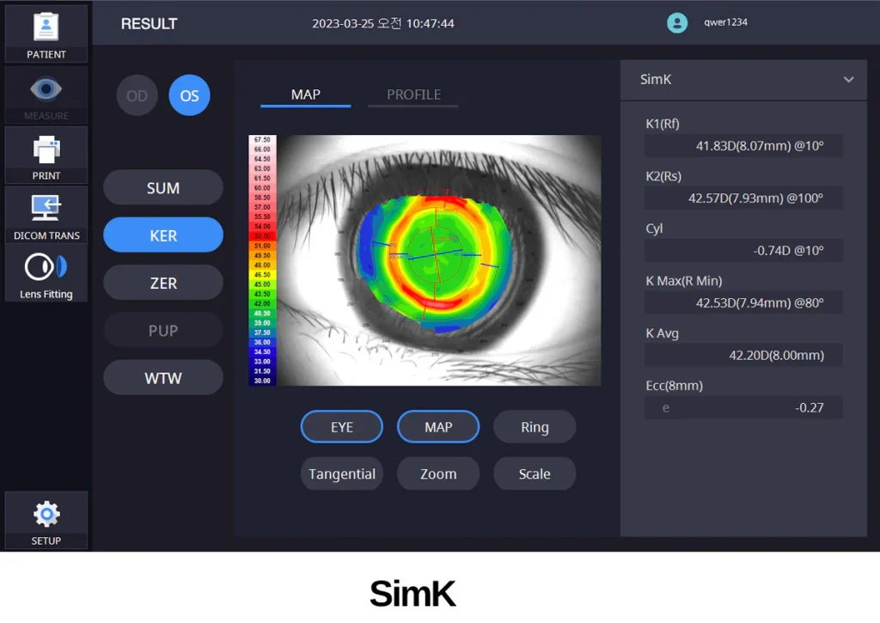880x623 pixels.
Task: Open the Lens Fitting icon
Action: click(46, 268)
